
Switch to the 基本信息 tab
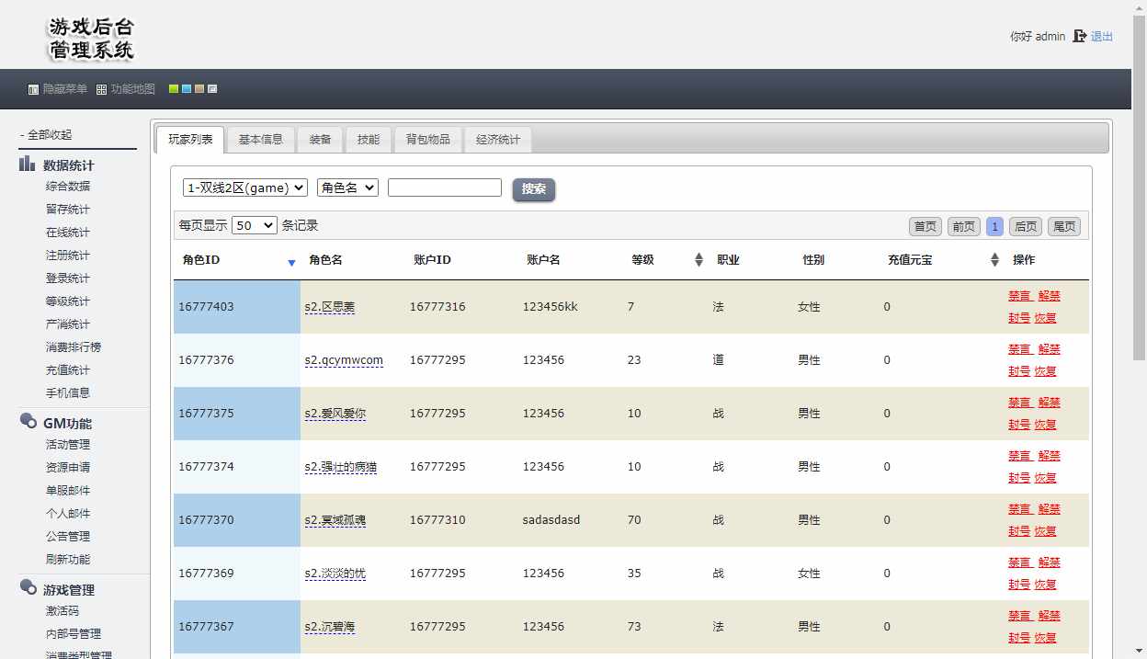coord(260,140)
